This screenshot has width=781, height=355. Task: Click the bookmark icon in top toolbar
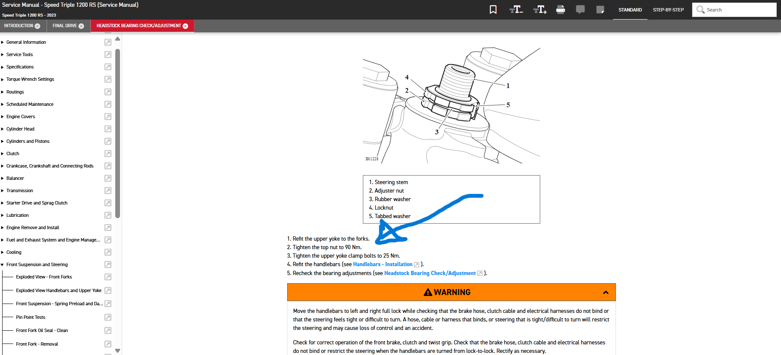coord(493,10)
